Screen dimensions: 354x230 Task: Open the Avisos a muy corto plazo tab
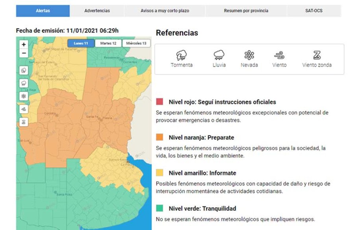[165, 11]
